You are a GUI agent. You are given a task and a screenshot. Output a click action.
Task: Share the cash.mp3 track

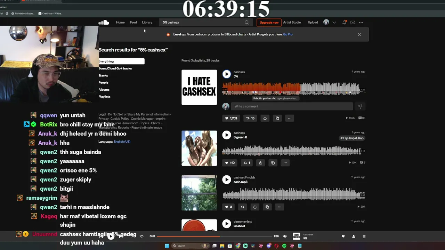tap(255, 207)
